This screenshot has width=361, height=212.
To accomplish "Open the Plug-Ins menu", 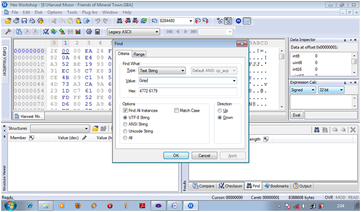I will pos(90,12).
